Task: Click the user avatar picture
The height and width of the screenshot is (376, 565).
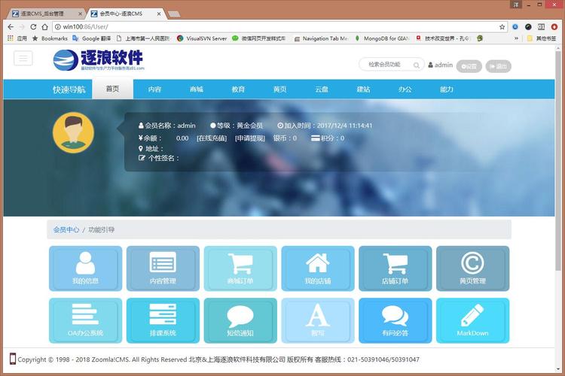Action: (x=73, y=133)
